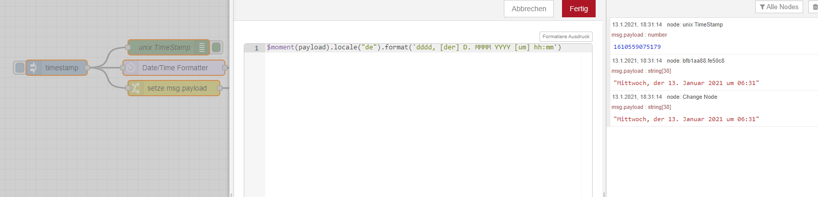The width and height of the screenshot is (818, 197).
Task: Click inside the expression editor code line
Action: point(414,47)
